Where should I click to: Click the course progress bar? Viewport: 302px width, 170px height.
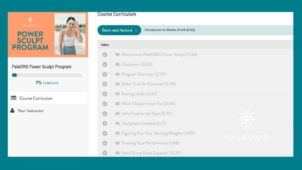tap(47, 75)
